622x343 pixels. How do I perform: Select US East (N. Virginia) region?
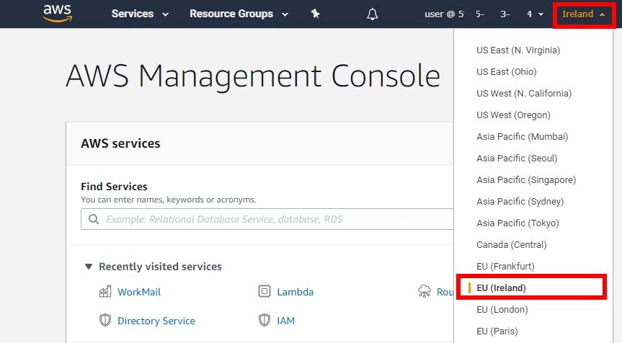[x=517, y=50]
